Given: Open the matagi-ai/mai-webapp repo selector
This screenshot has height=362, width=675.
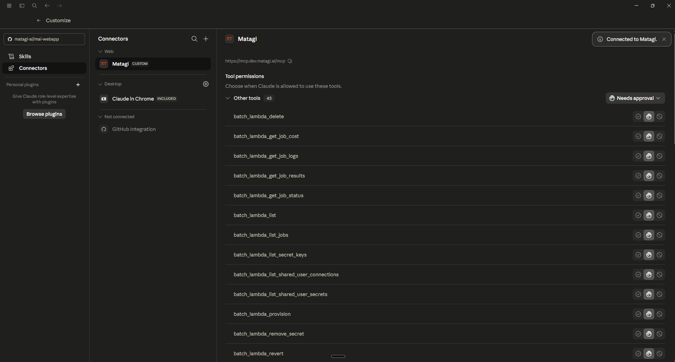Looking at the screenshot, I should pos(44,39).
